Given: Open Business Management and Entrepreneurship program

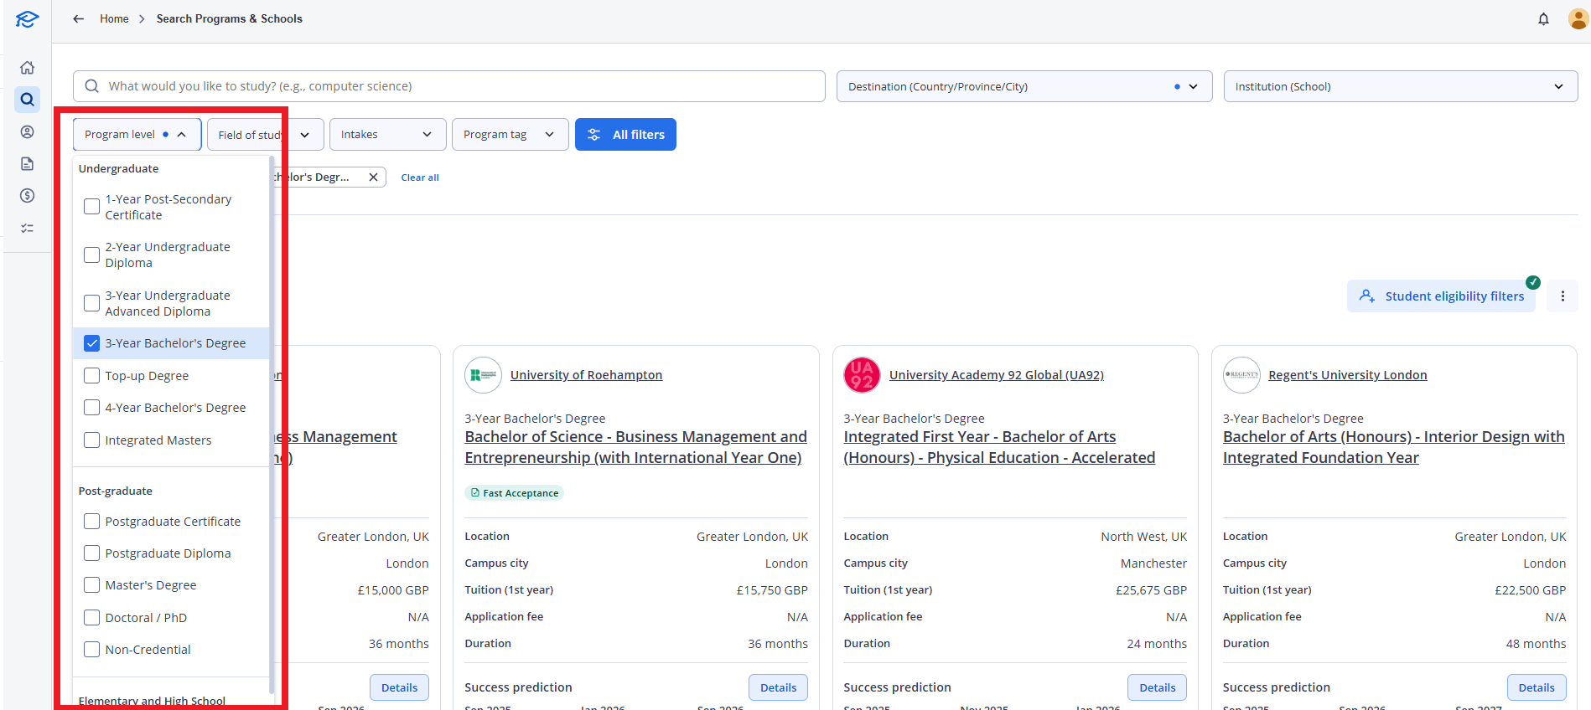Looking at the screenshot, I should tap(636, 447).
